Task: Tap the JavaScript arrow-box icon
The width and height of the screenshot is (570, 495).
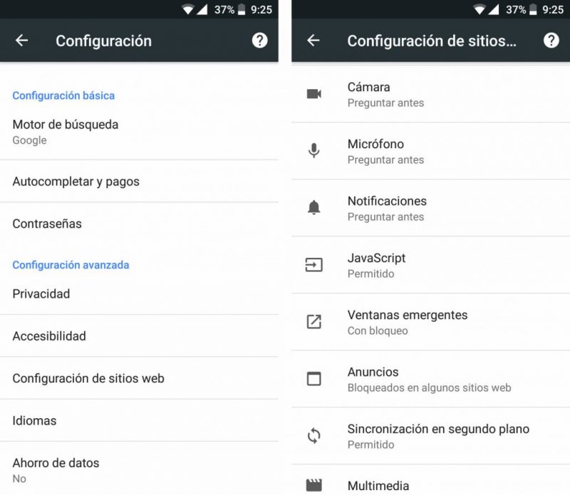Action: 313,264
